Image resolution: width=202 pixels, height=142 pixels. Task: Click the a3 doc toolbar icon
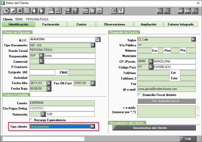pos(114,11)
